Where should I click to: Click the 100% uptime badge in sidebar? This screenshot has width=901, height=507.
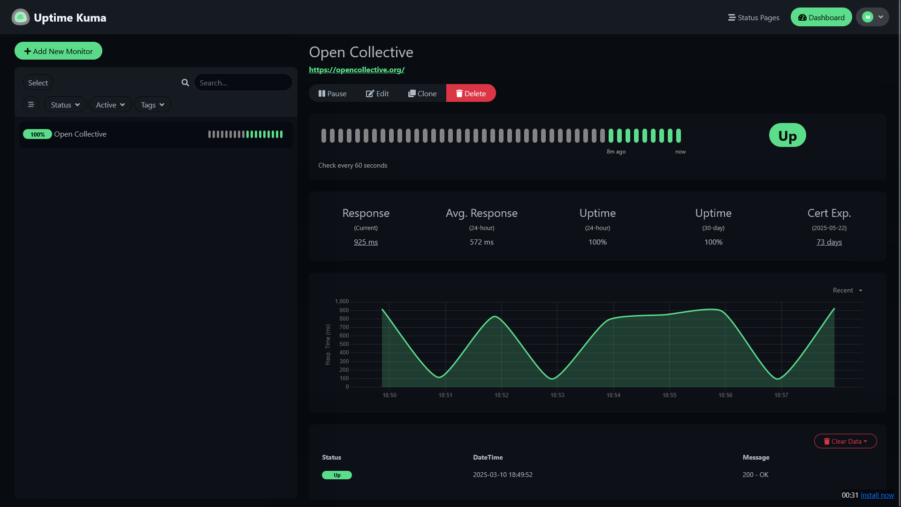(x=38, y=135)
